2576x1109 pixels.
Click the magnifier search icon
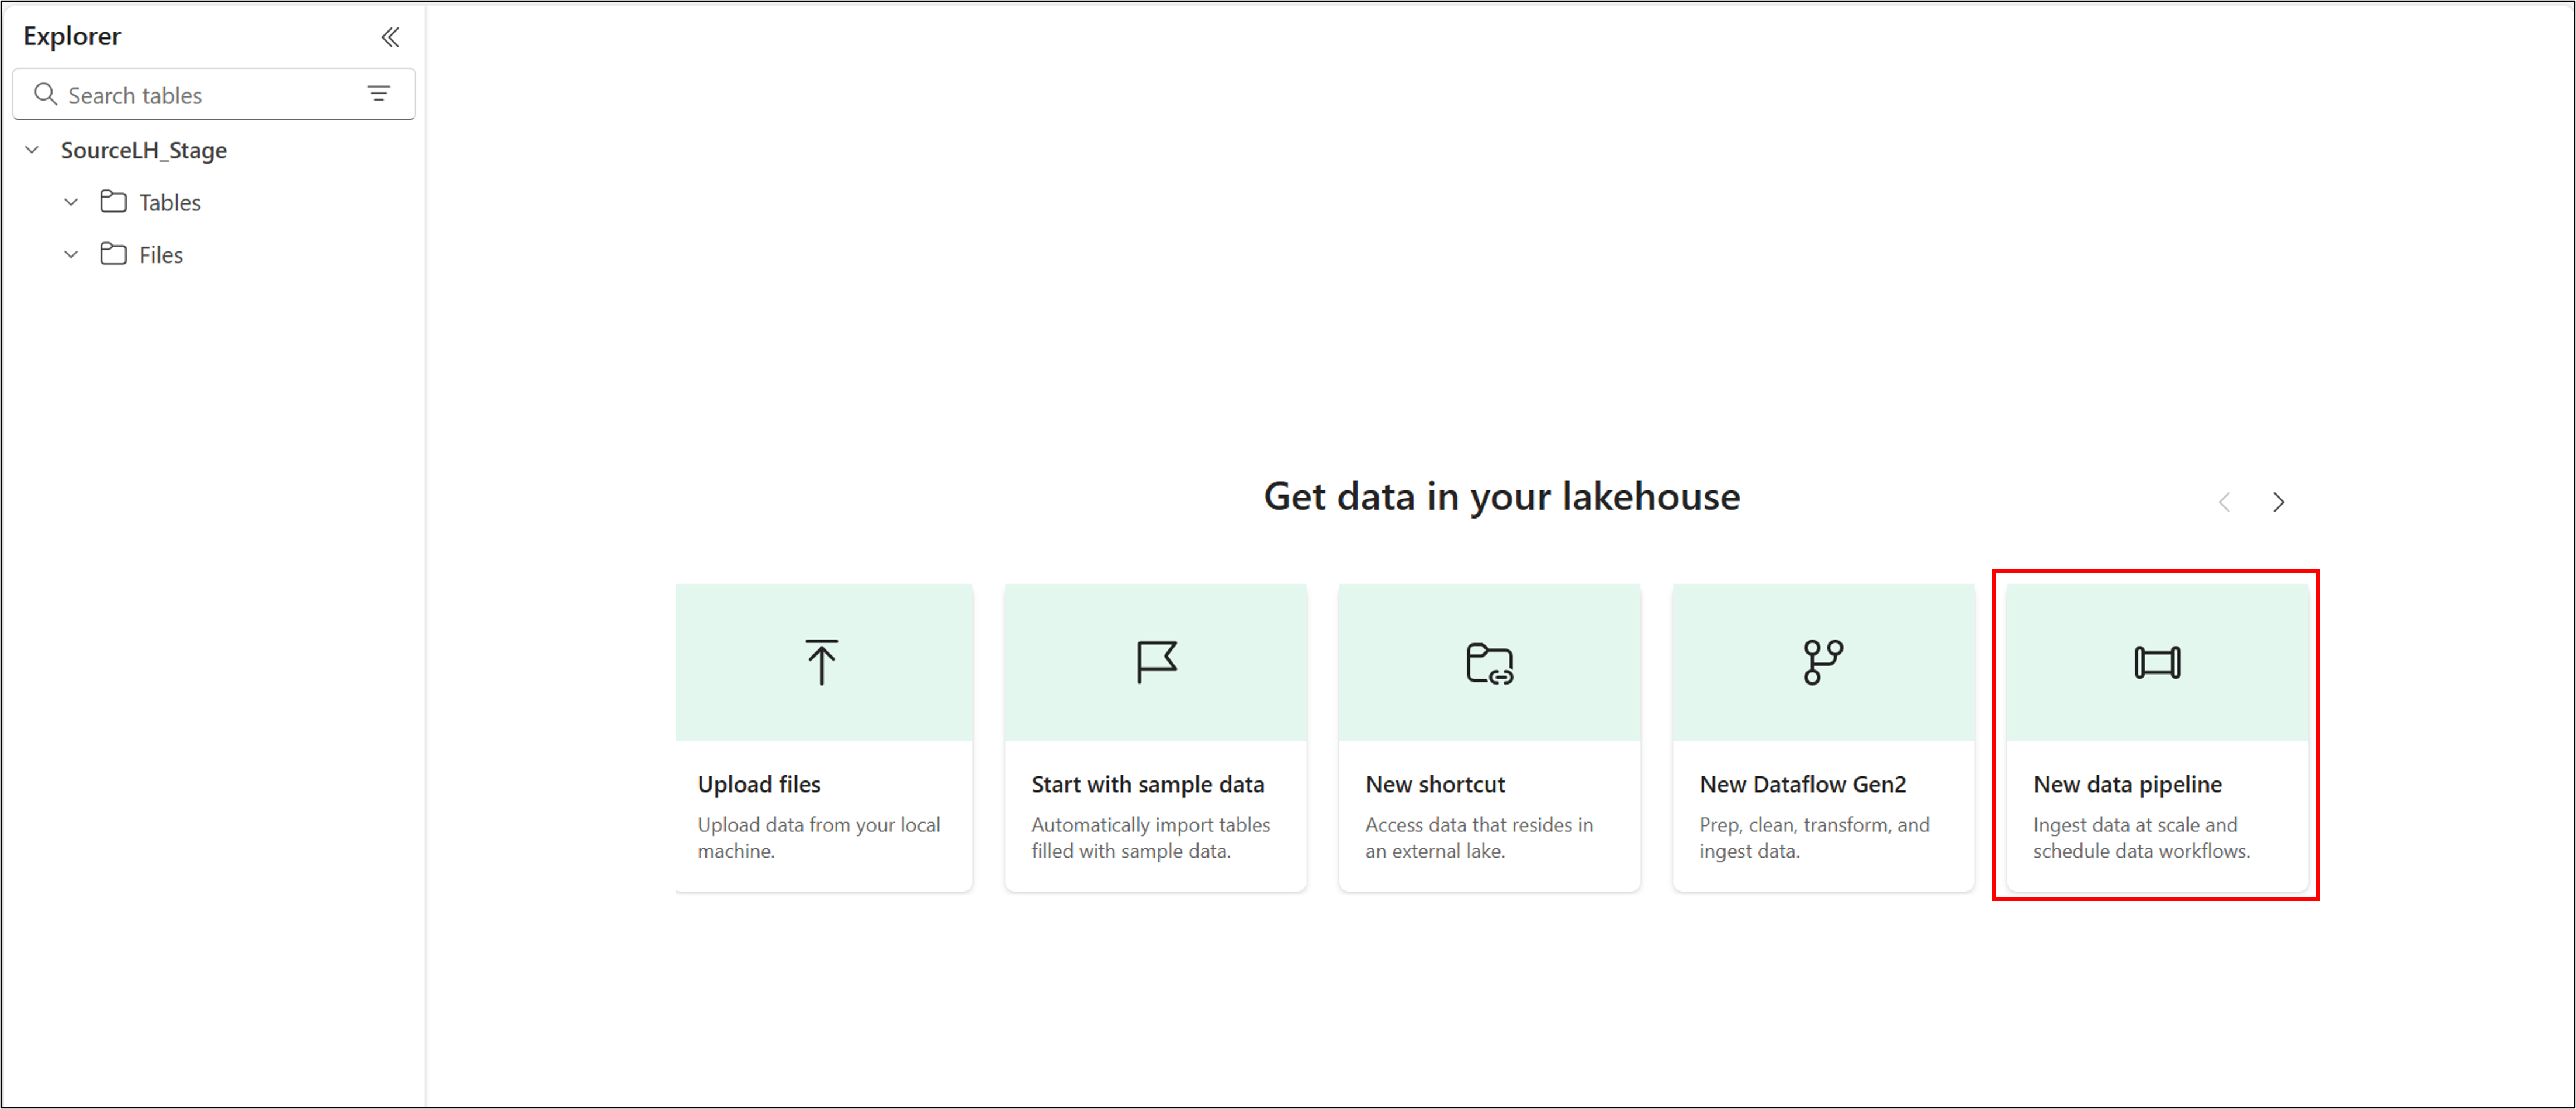click(x=45, y=94)
